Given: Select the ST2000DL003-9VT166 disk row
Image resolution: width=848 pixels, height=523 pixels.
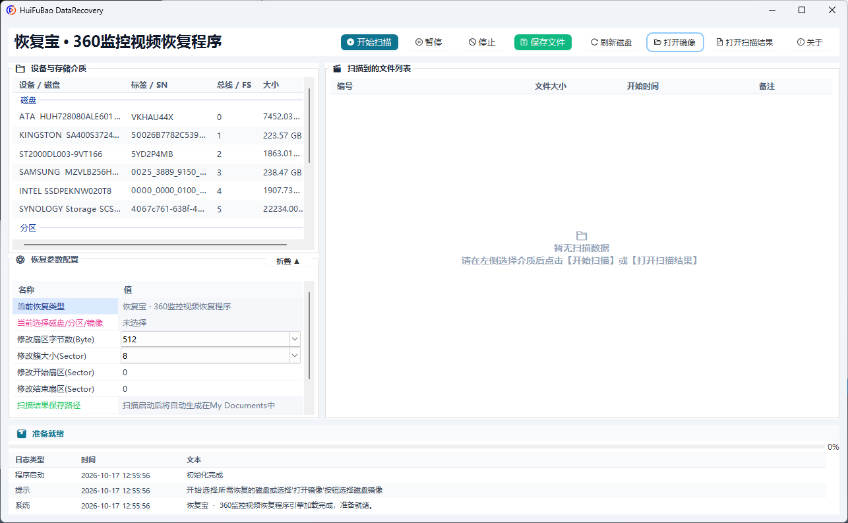Looking at the screenshot, I should tap(158, 154).
